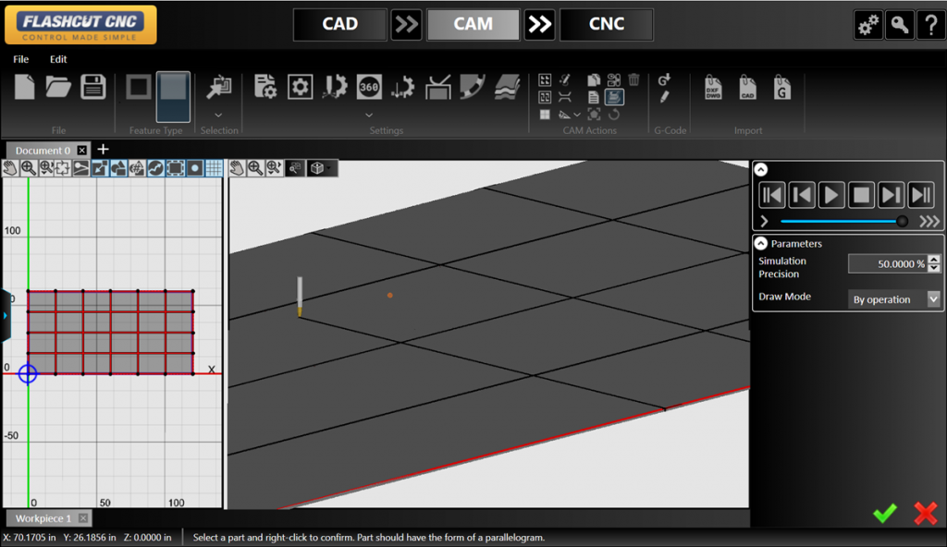947x547 pixels.
Task: Toggle grid display in 2D view toolbar
Action: pos(214,168)
